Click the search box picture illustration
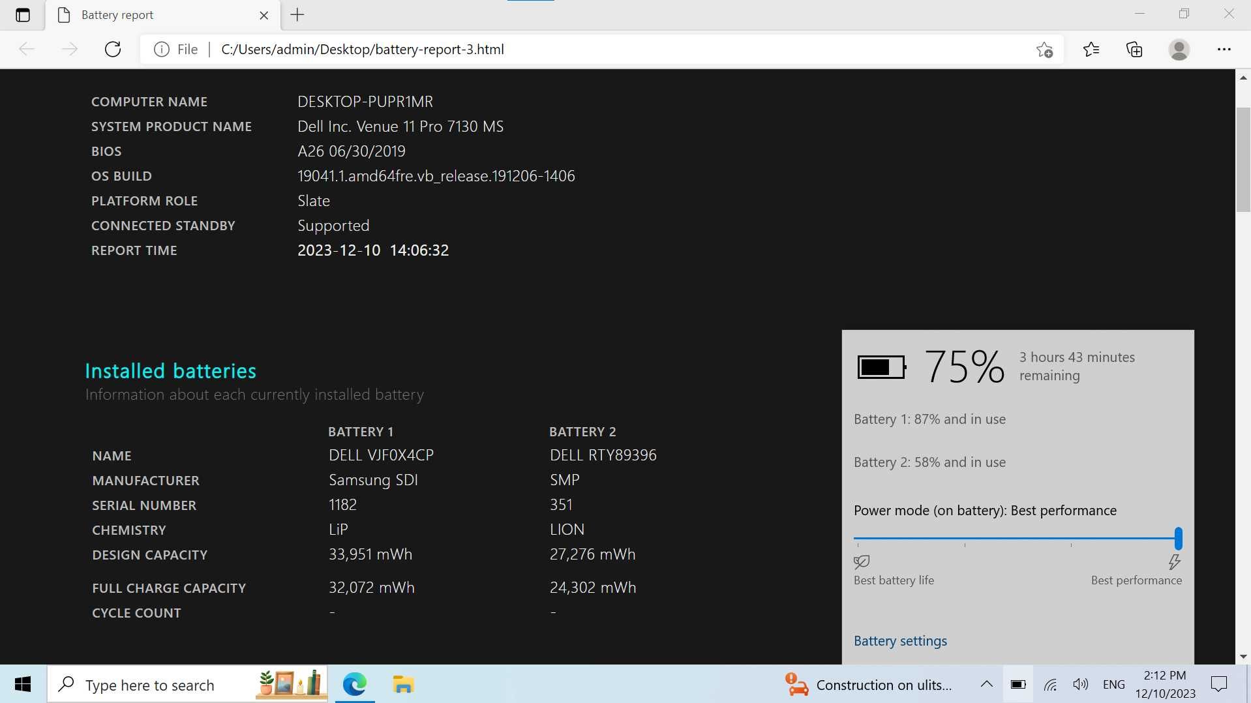The width and height of the screenshot is (1251, 703). coord(291,683)
